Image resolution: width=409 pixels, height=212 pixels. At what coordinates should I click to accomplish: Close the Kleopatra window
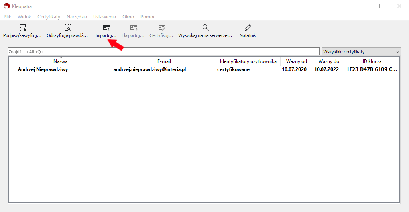(x=399, y=6)
